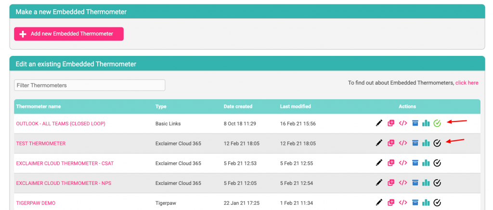
Task: Toggle checkmark for EXCLAIMER CLOUD THERMOMETER - CSAT
Action: point(437,163)
